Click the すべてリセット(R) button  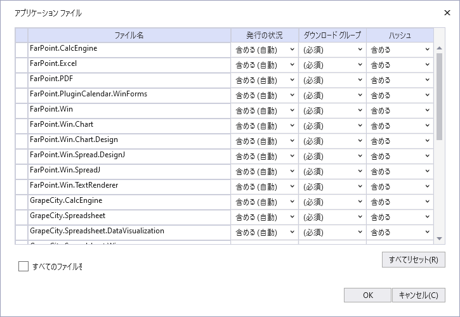[x=413, y=260]
